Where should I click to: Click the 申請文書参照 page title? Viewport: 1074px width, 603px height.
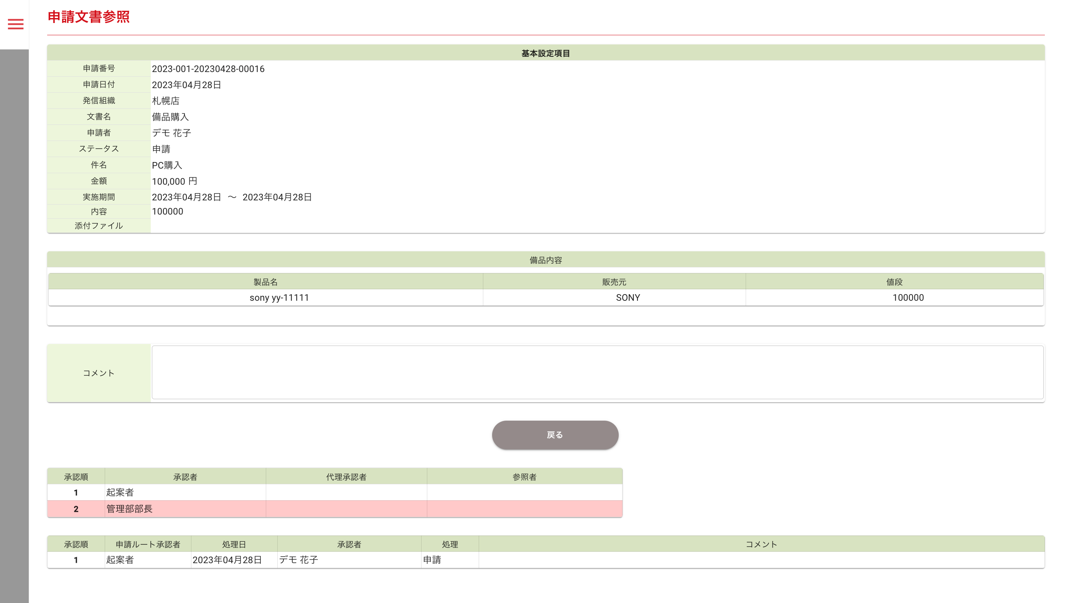coord(89,16)
